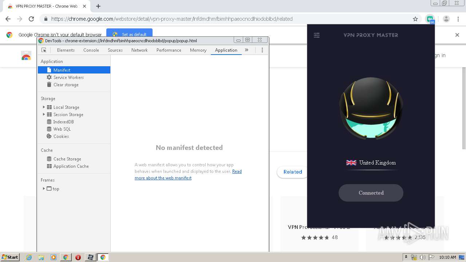Click the VPN Proxy Master extension icon in toolbar
The width and height of the screenshot is (466, 262).
click(x=430, y=19)
